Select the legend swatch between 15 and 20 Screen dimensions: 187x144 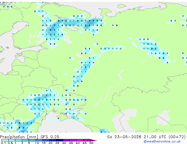click(46, 140)
